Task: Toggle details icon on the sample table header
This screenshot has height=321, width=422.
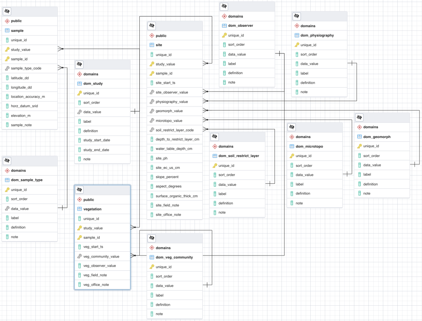Action: 7,12
